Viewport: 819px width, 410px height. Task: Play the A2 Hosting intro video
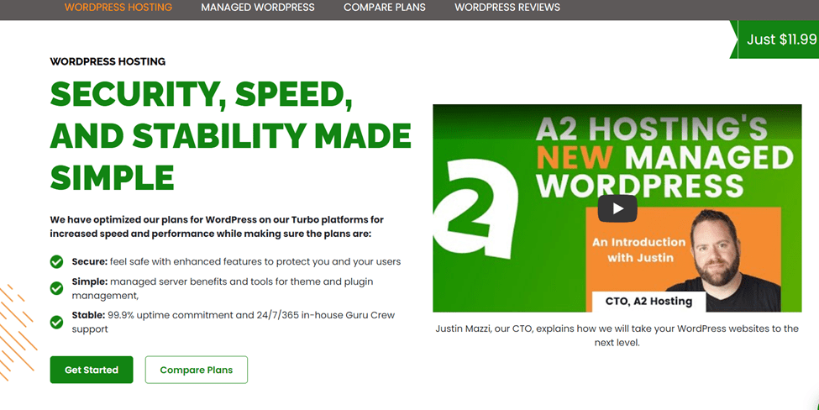pos(617,208)
